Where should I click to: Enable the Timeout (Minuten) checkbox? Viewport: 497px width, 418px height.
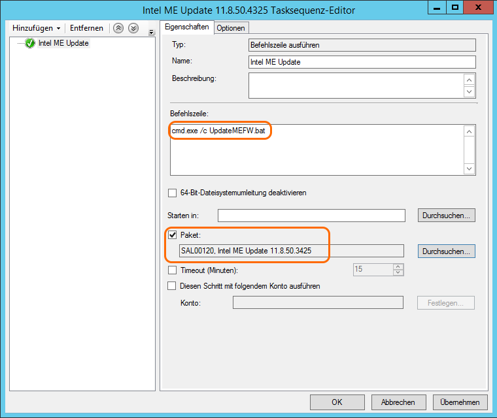coord(173,270)
